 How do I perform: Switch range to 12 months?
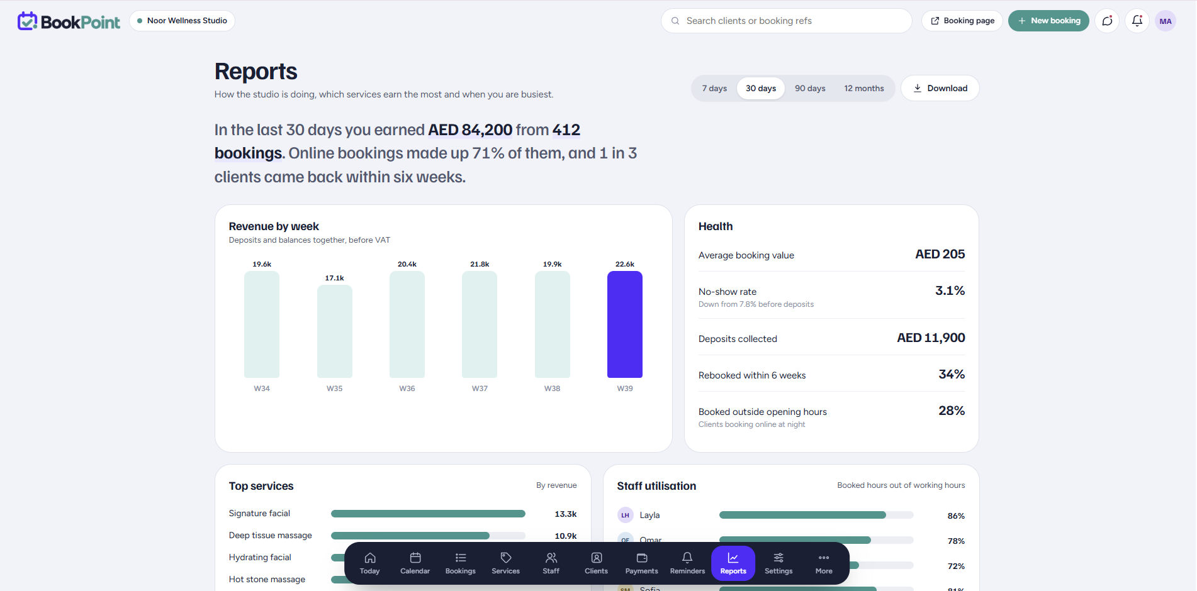(x=864, y=89)
